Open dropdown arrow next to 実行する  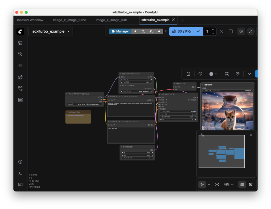[x=198, y=31]
